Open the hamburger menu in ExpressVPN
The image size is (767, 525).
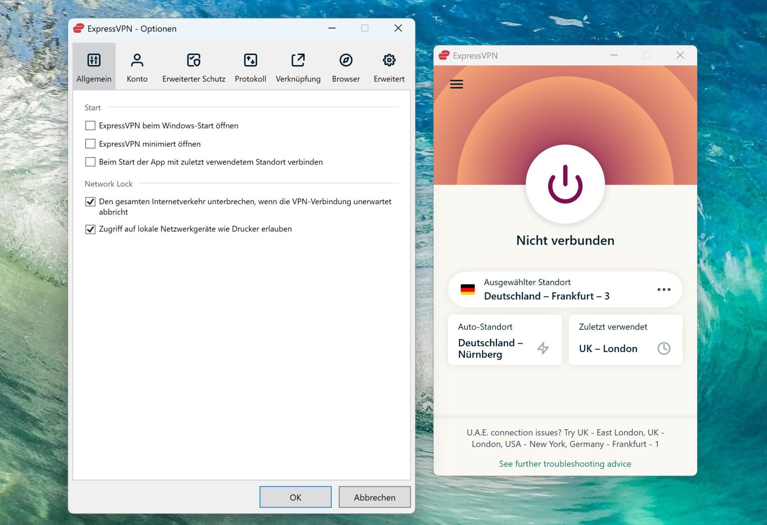click(x=457, y=84)
